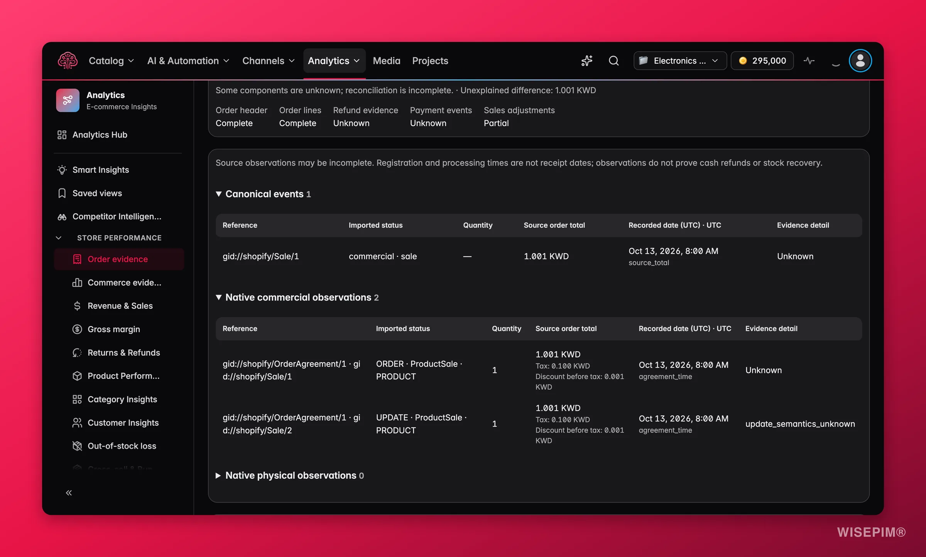Open the AI sparkle assistant icon
The width and height of the screenshot is (926, 557).
pos(587,61)
